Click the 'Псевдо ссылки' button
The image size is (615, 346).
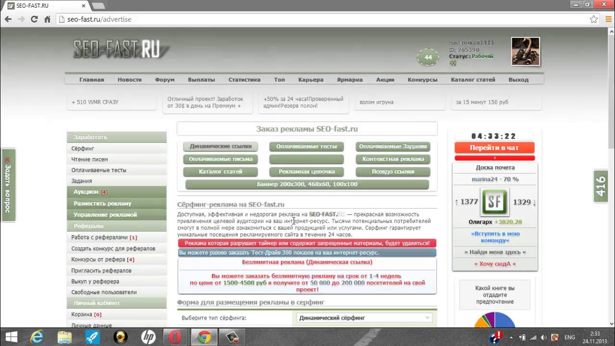tap(393, 172)
